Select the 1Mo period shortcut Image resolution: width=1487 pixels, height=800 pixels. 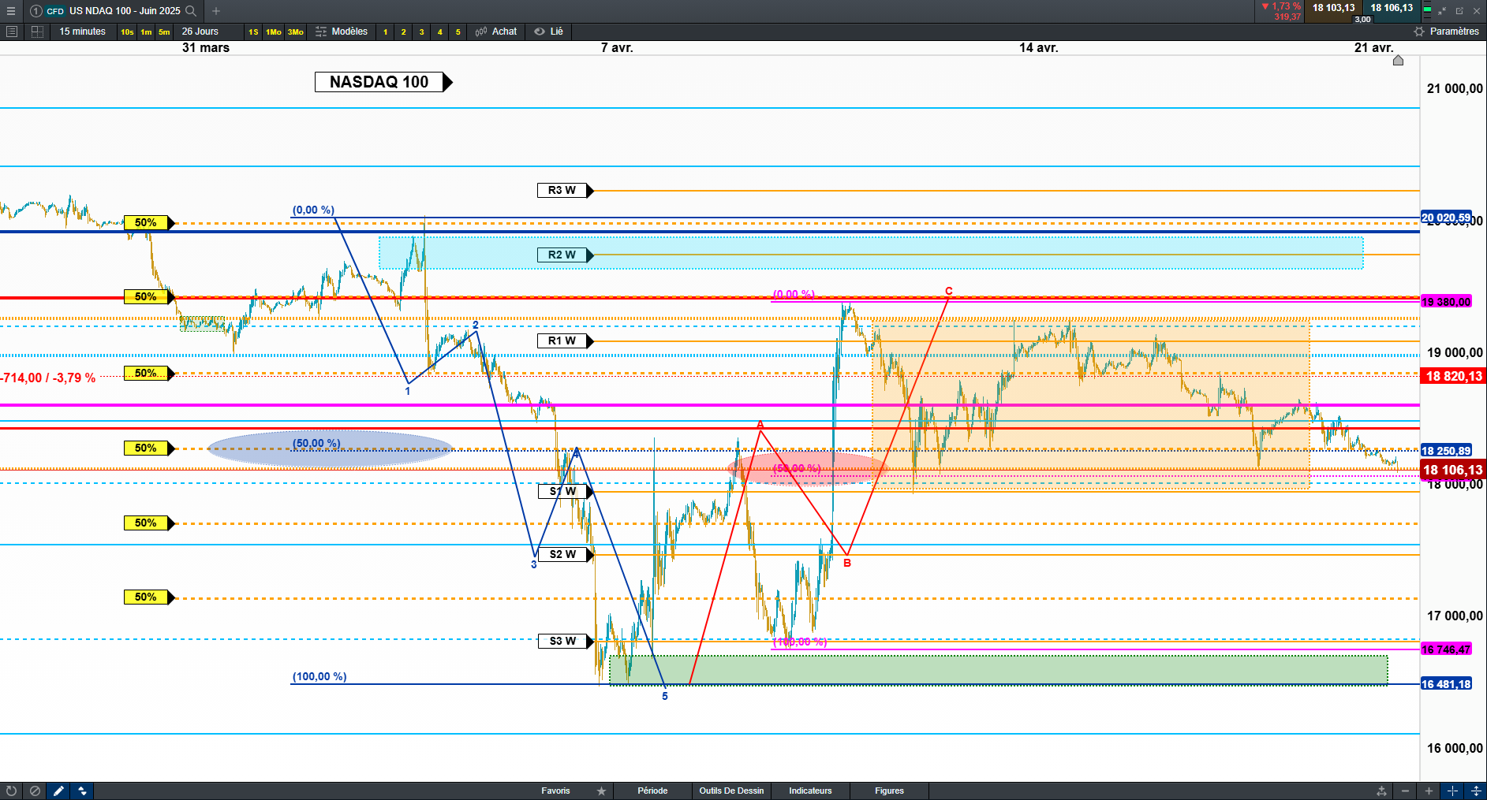[x=274, y=32]
